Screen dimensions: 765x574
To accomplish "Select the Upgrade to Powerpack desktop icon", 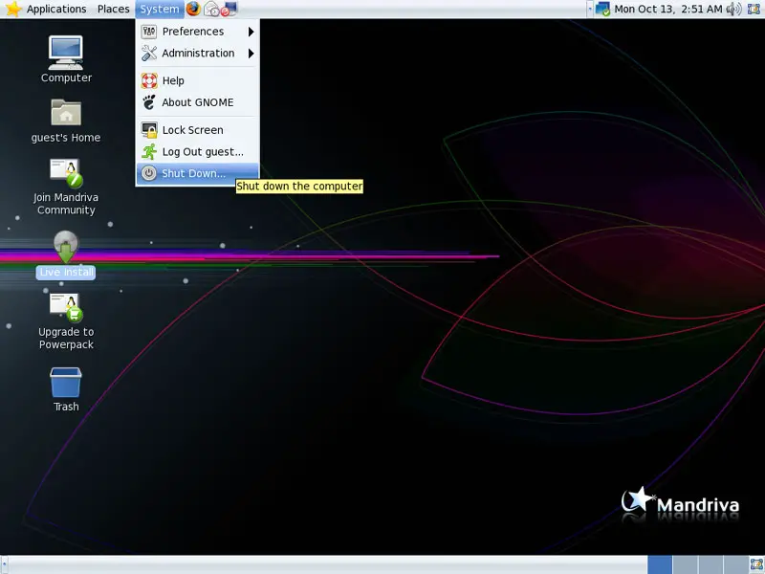I will click(66, 307).
